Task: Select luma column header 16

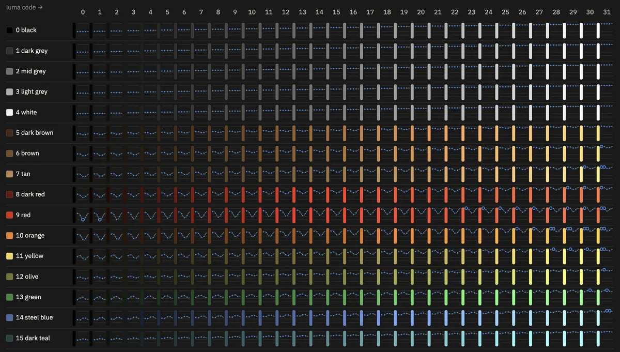Action: pos(353,12)
